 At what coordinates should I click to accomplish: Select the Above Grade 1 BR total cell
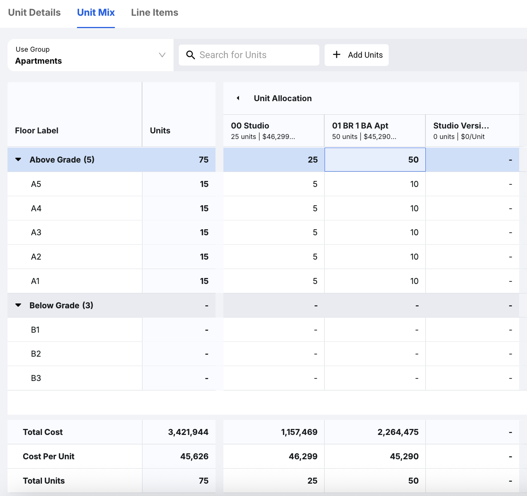[375, 160]
